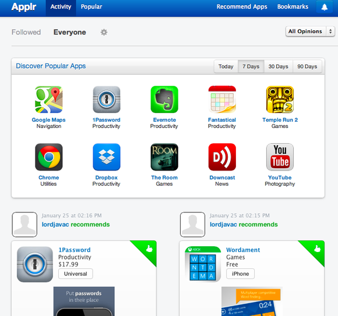The image size is (338, 316).
Task: Click 1Password name under Popular Apps
Action: pyautogui.click(x=107, y=120)
